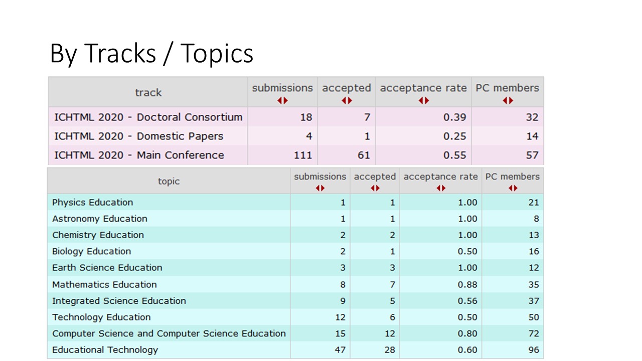Sort track table by acceptance rate arrows
642x361 pixels.
click(x=424, y=100)
